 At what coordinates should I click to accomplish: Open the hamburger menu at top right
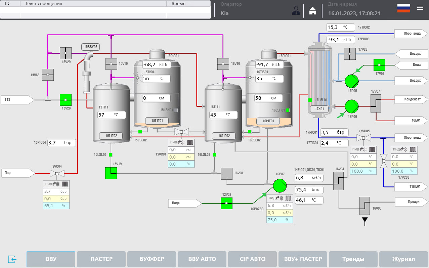420,8
